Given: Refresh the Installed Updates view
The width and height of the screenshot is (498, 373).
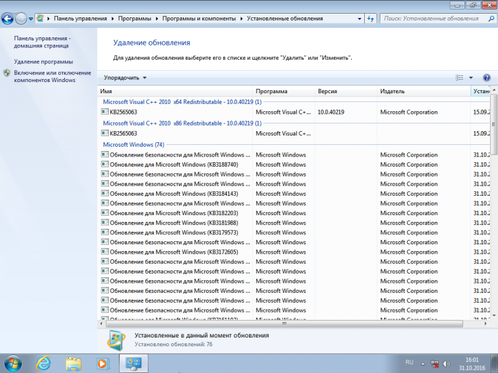Looking at the screenshot, I should [370, 19].
